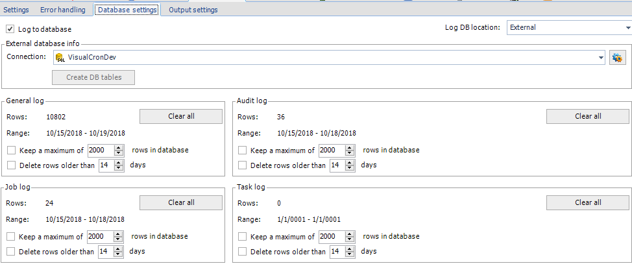632x277 pixels.
Task: Check Job log Delete rows older than
Action: point(11,252)
